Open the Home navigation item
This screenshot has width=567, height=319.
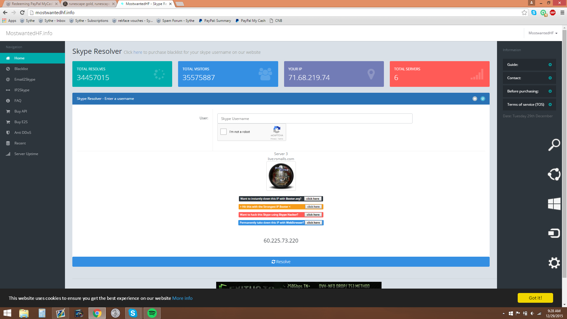pos(32,58)
